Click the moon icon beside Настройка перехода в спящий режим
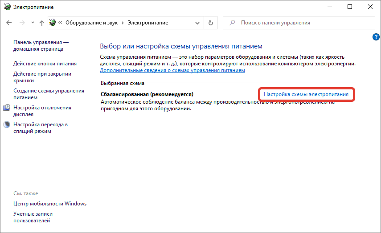This screenshot has width=381, height=233. (x=7, y=125)
